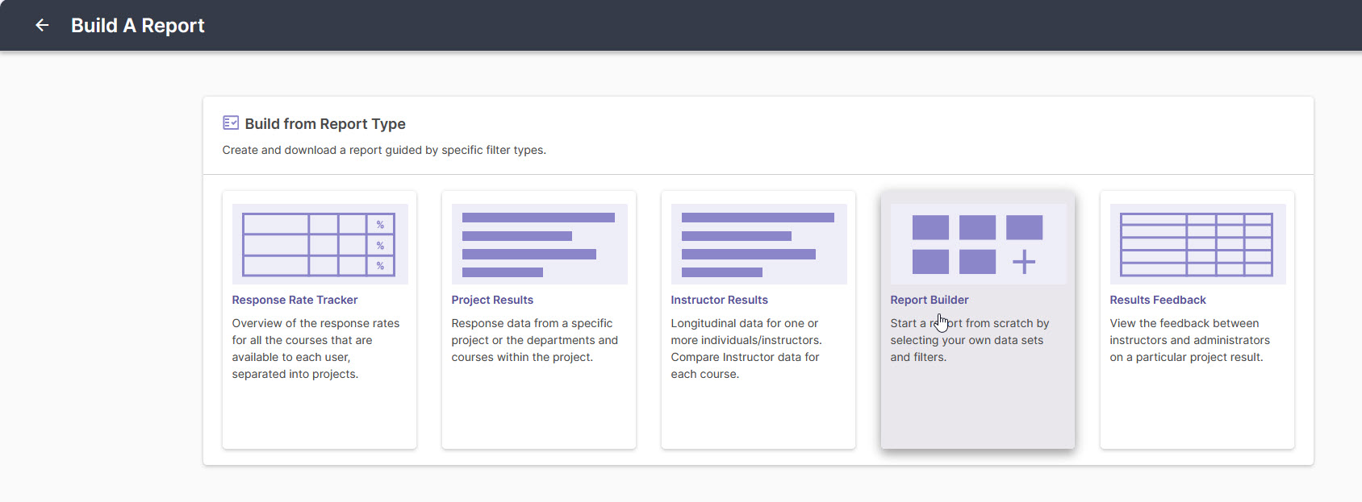Select the Instructor Results title link

[x=719, y=300]
